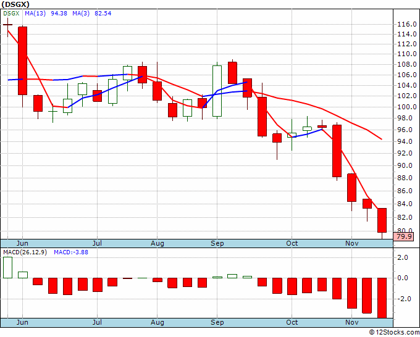This screenshot has height=337, width=420.
Task: Click the Sep label on price chart axis
Action: [x=217, y=243]
